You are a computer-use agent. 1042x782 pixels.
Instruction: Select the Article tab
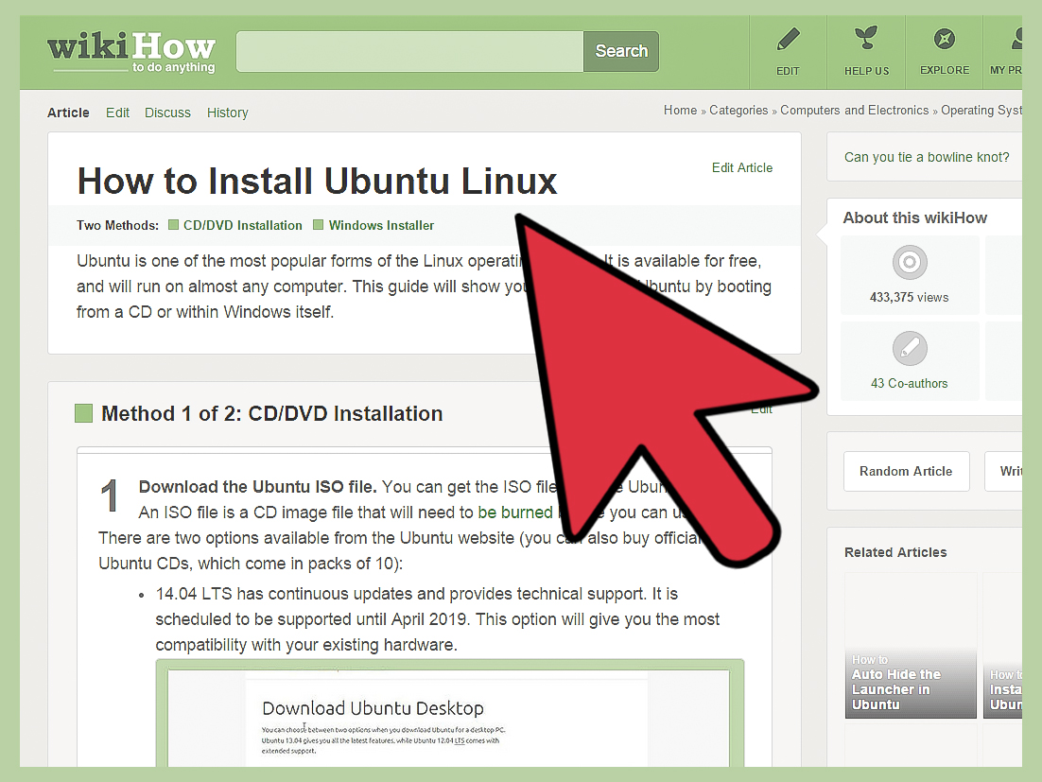coord(68,113)
